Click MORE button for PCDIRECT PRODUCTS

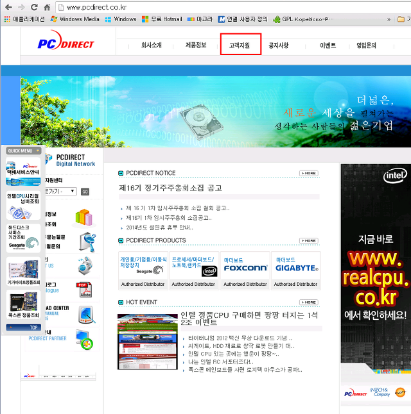click(x=309, y=240)
